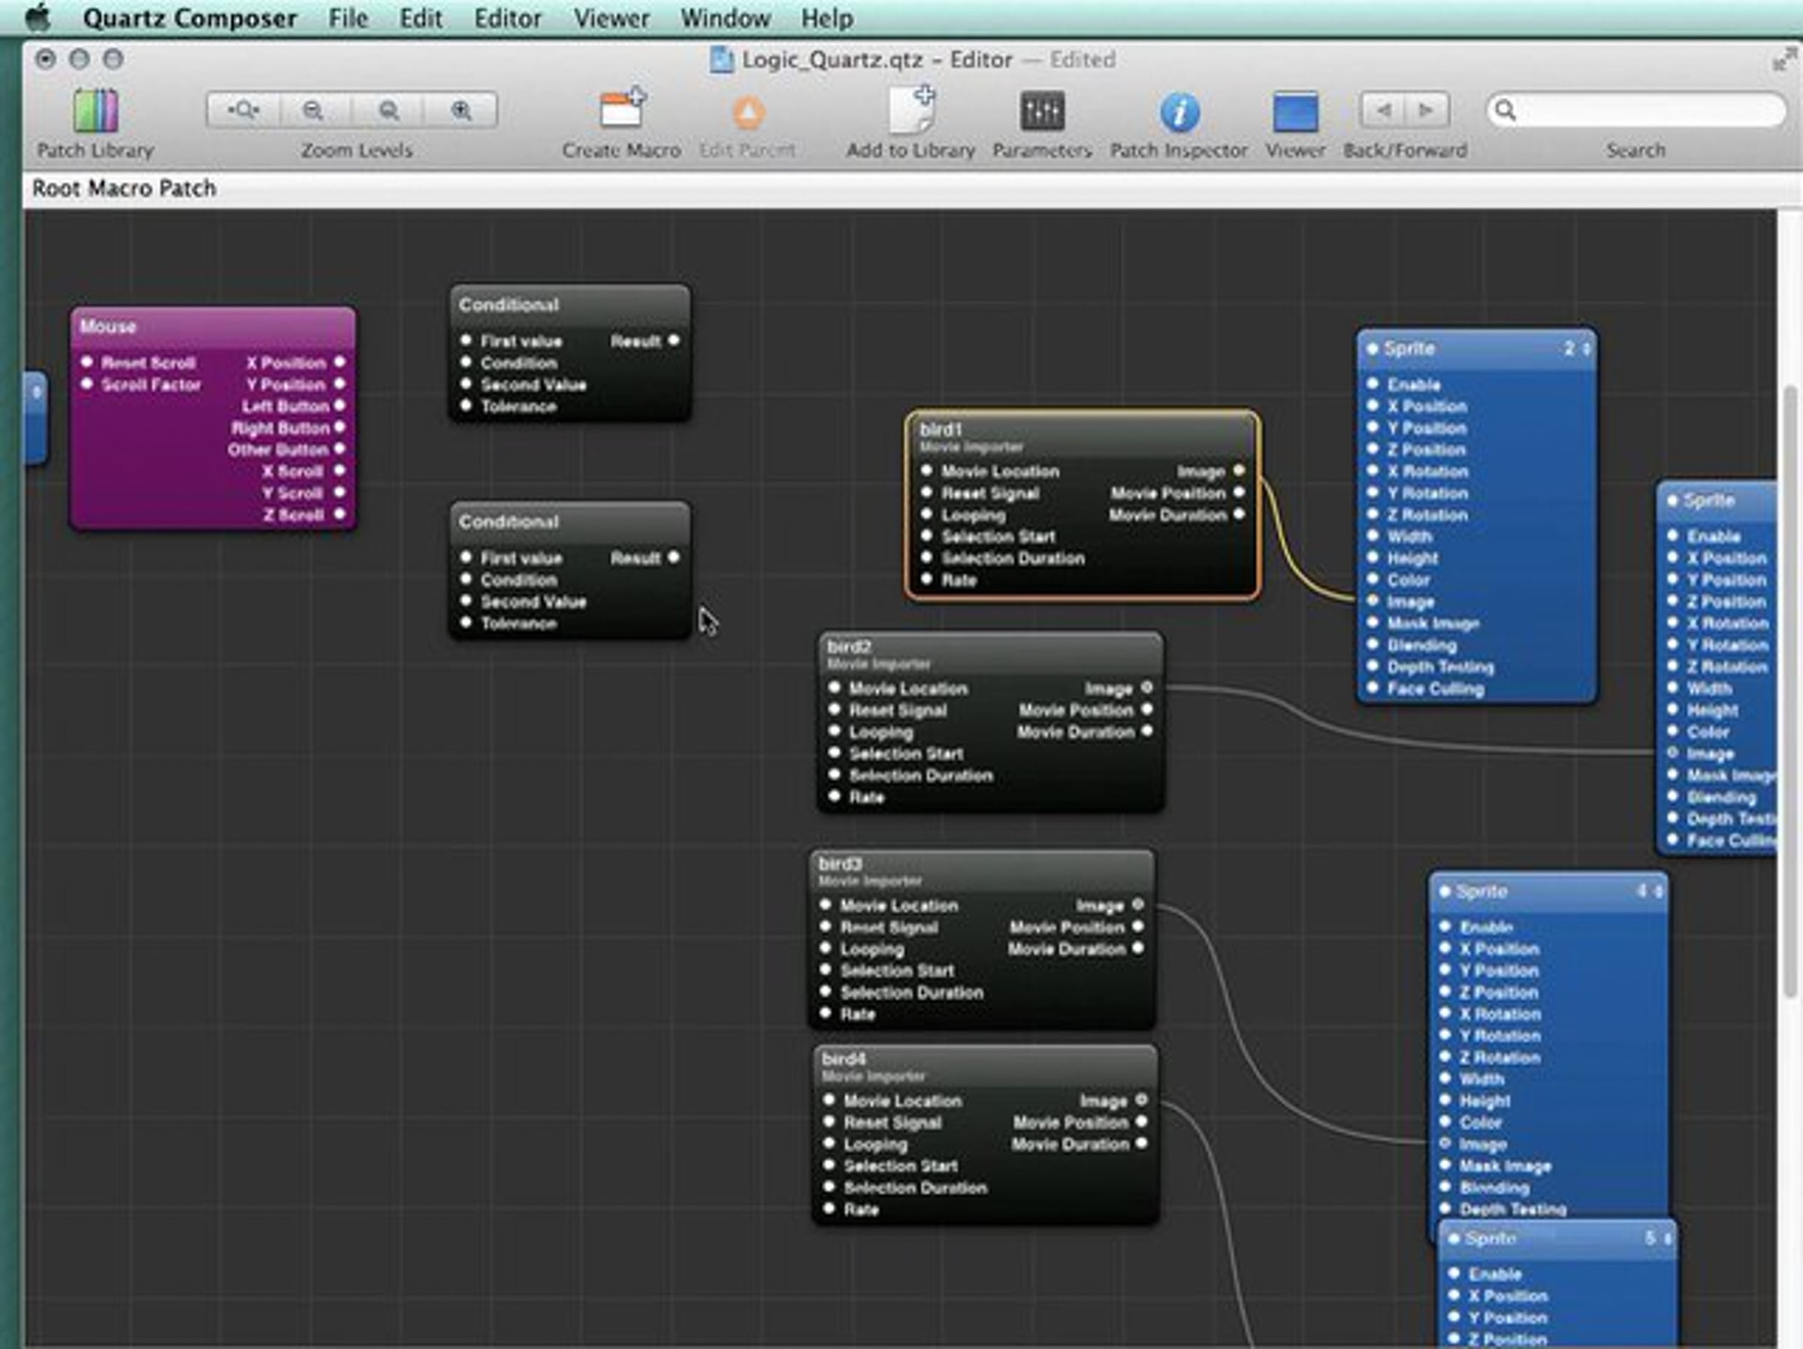The width and height of the screenshot is (1803, 1349).
Task: Click the Result port of the upper Conditional
Action: point(673,340)
